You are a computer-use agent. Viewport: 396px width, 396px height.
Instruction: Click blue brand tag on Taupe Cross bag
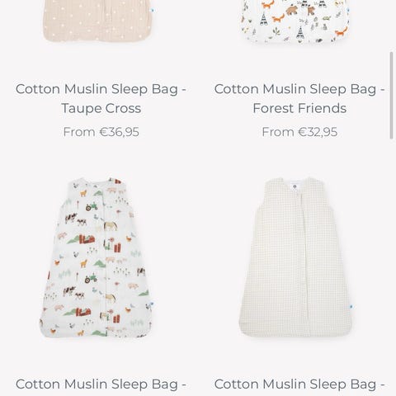152,11
